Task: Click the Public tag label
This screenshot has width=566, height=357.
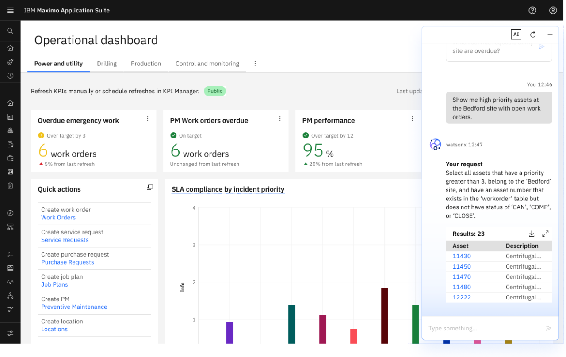Action: point(215,91)
